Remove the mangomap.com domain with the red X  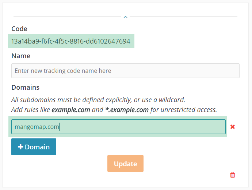click(232, 127)
